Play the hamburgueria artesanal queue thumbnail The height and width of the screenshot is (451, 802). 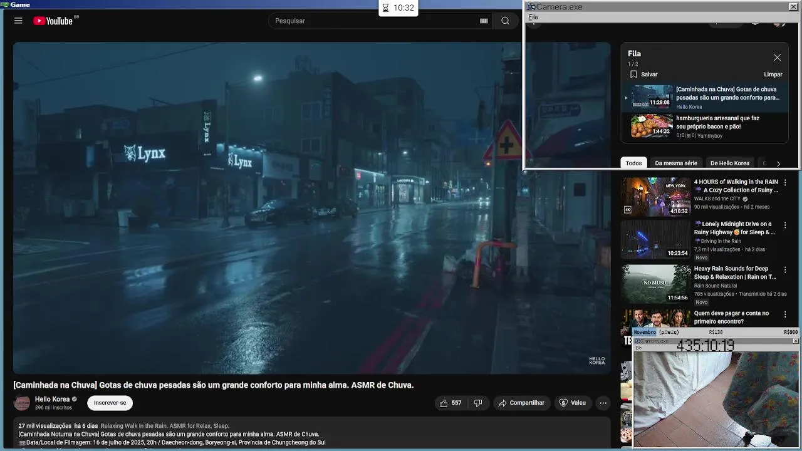coord(652,126)
